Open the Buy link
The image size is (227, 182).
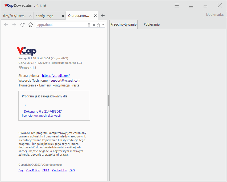tap(21, 170)
